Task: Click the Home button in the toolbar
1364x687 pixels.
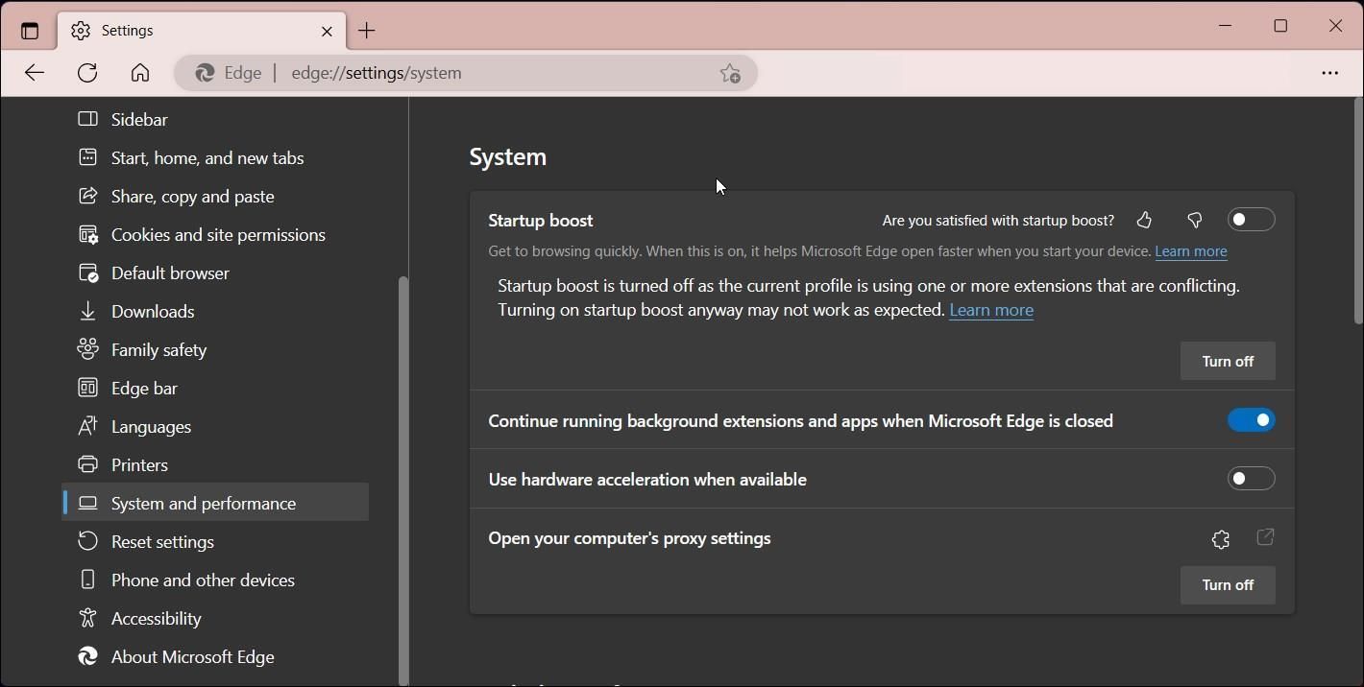Action: 140,72
